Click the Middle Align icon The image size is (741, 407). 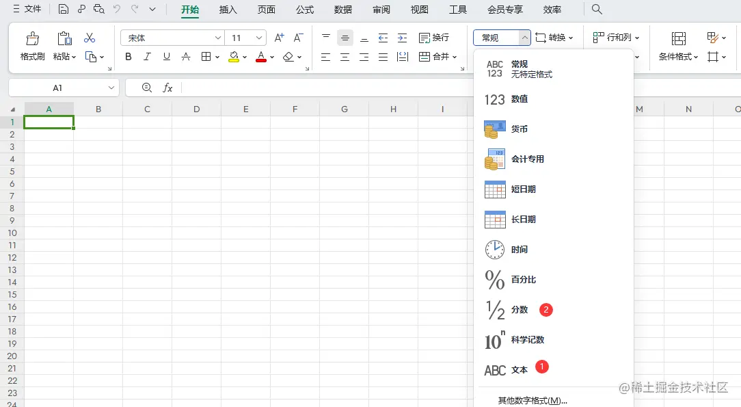pos(345,38)
